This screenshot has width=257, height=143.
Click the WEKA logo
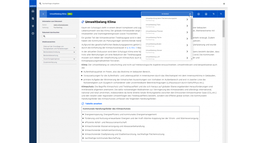pyautogui.click(x=33, y=6)
